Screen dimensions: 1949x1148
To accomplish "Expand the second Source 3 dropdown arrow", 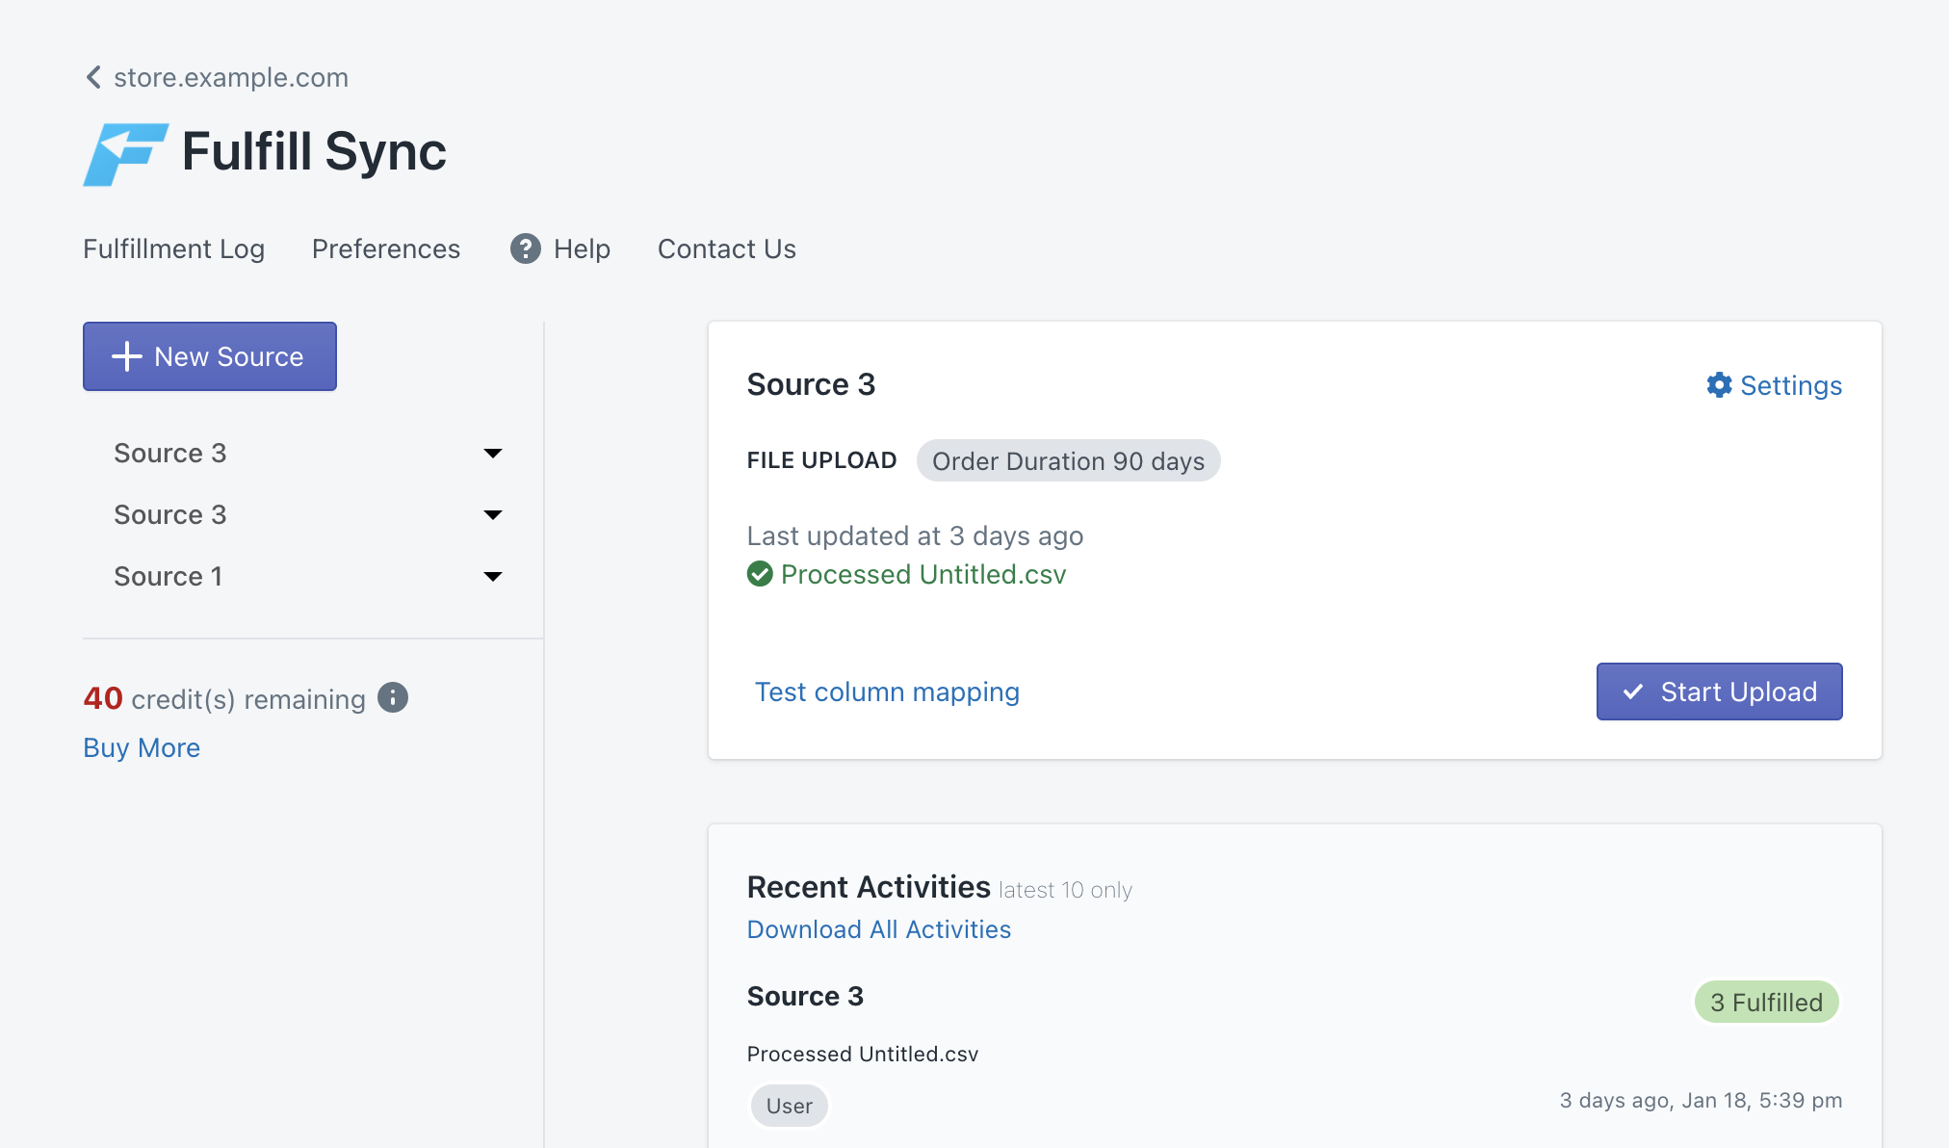I will coord(493,515).
